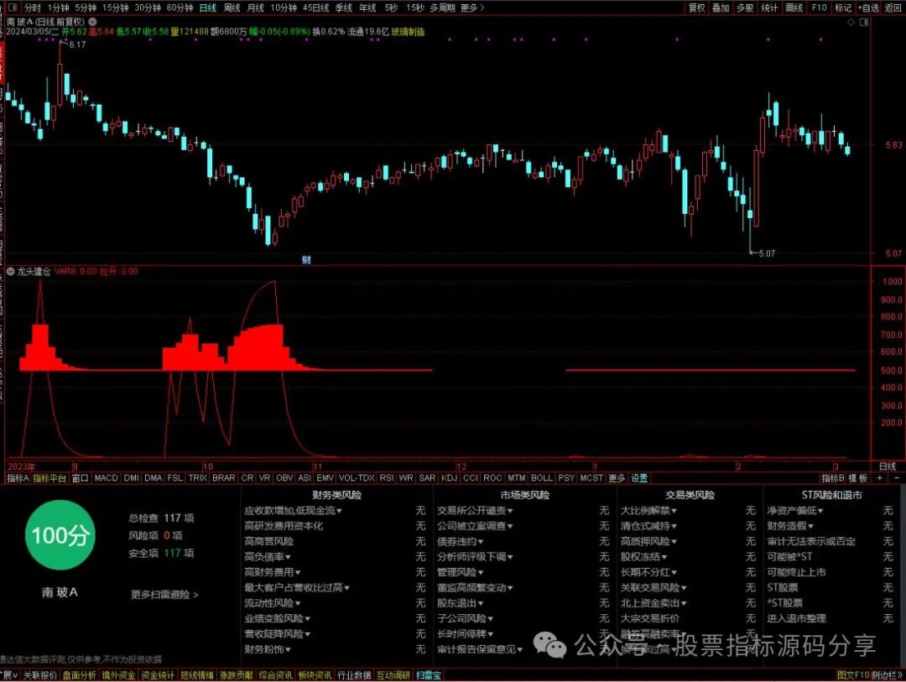906x682 pixels.
Task: Click the minus button to remove indicator pane
Action: (896, 478)
